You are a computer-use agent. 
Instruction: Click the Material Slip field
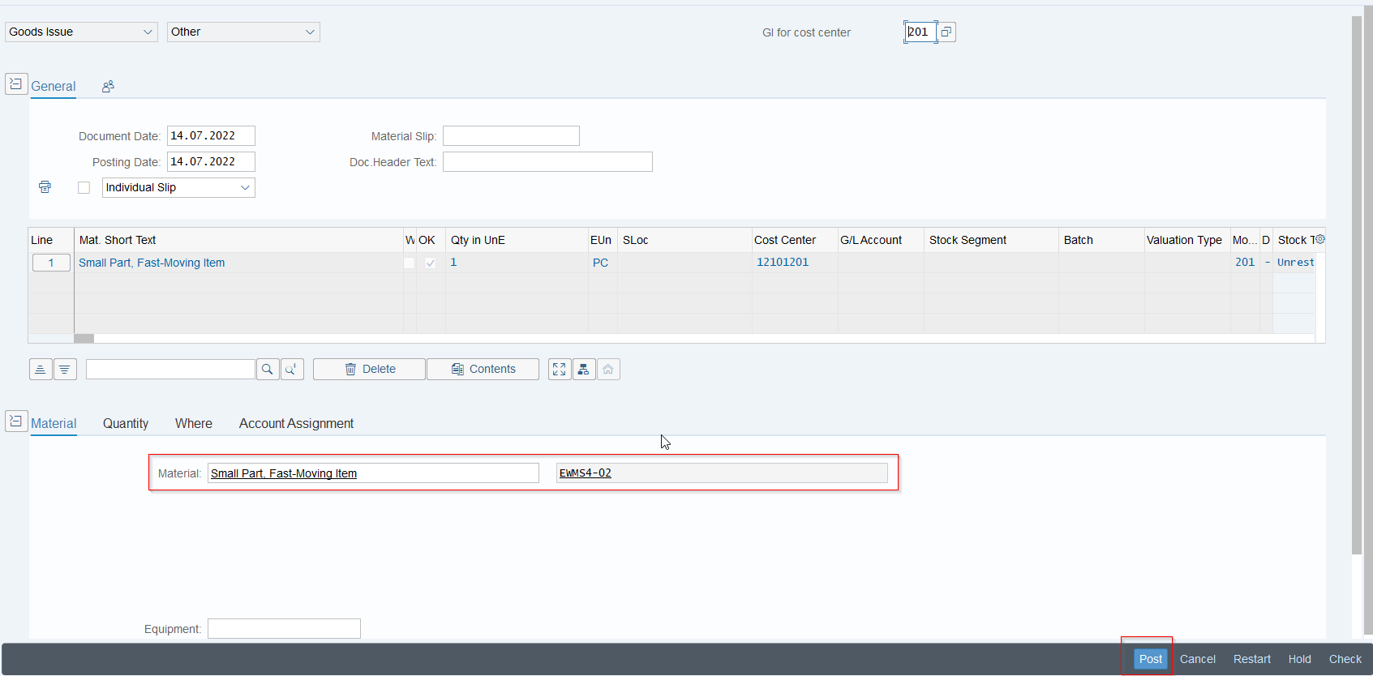tap(511, 136)
